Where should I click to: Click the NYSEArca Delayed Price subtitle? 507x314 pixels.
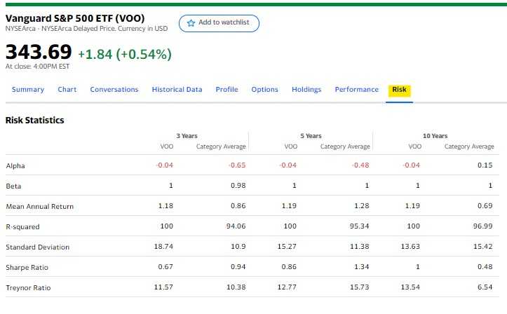(87, 29)
